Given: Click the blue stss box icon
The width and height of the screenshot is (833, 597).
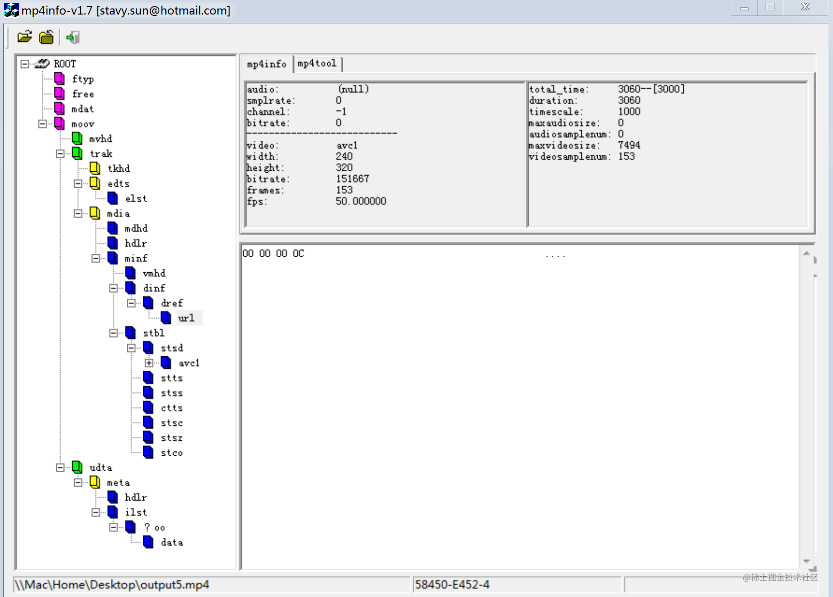Looking at the screenshot, I should tap(148, 393).
